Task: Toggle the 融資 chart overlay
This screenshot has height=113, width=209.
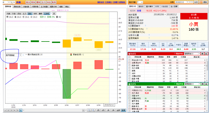Action: (x=30, y=14)
